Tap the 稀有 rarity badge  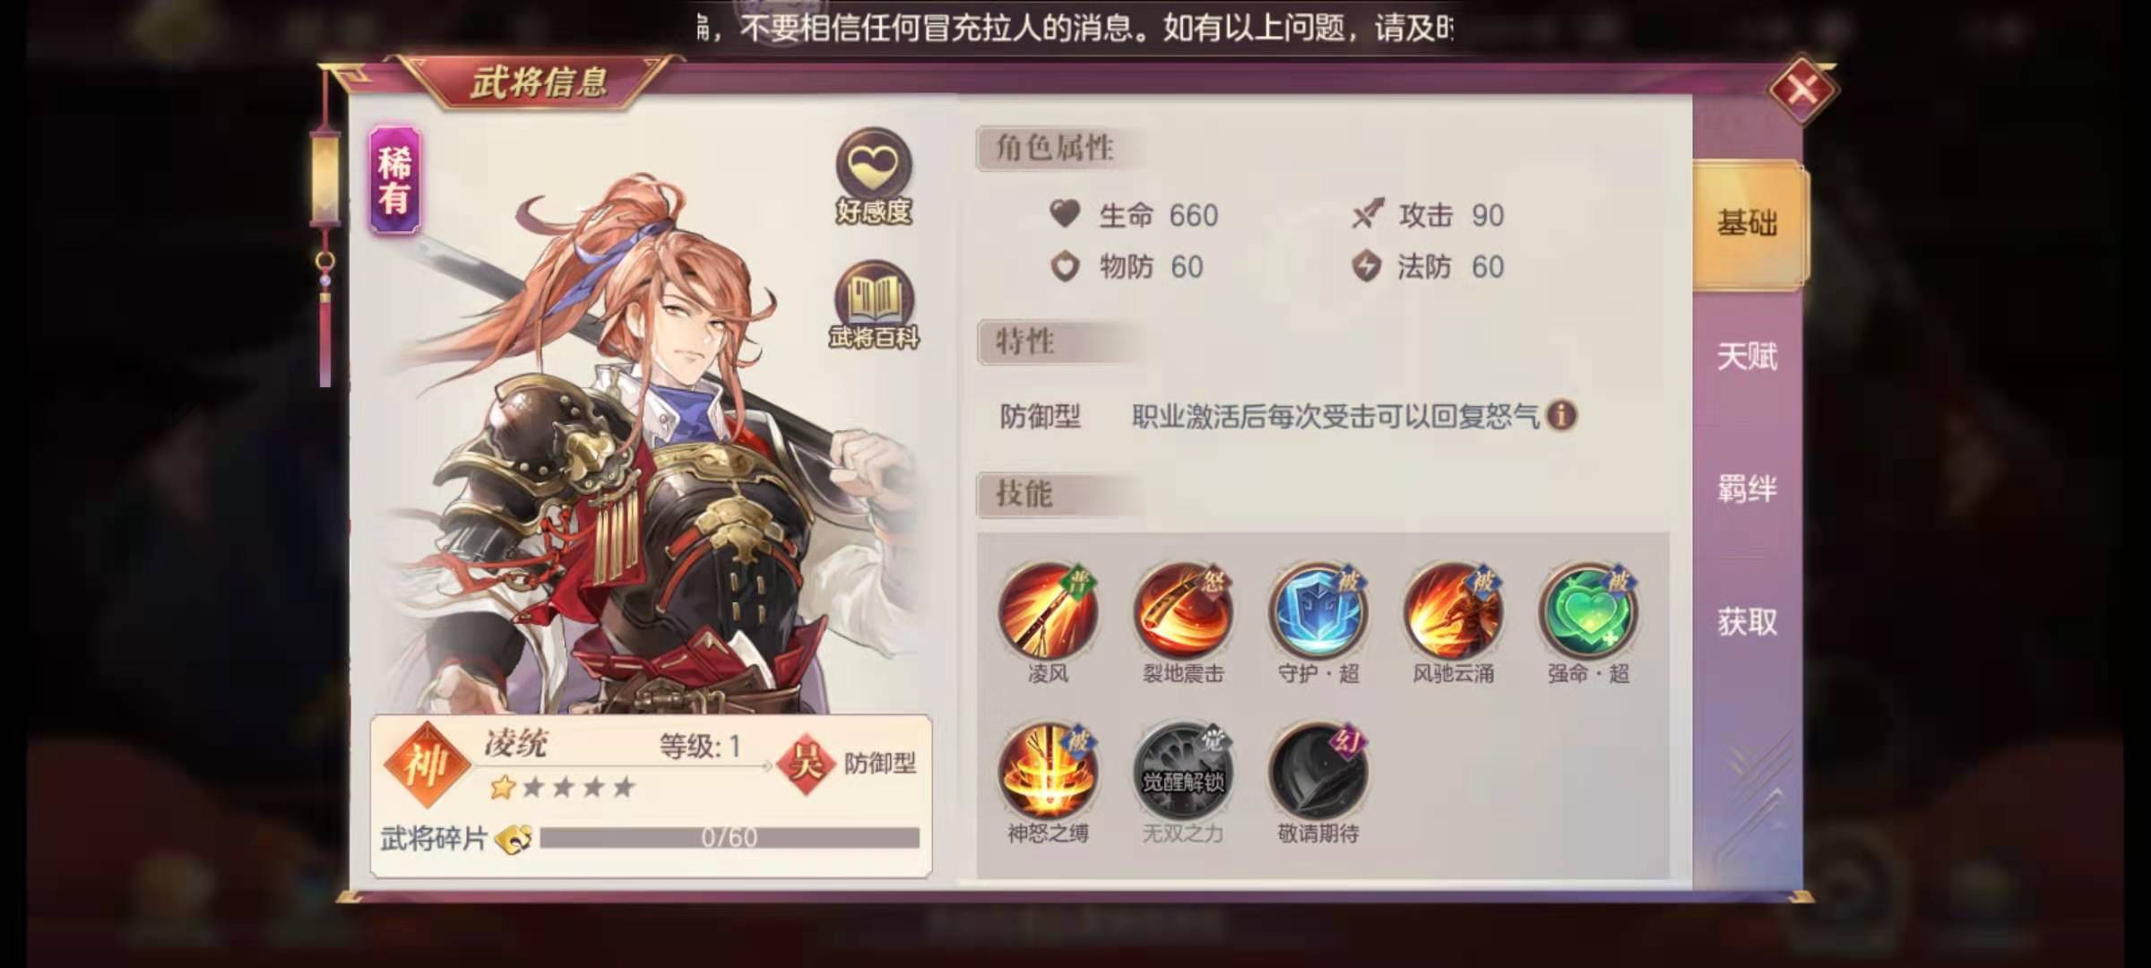[395, 180]
